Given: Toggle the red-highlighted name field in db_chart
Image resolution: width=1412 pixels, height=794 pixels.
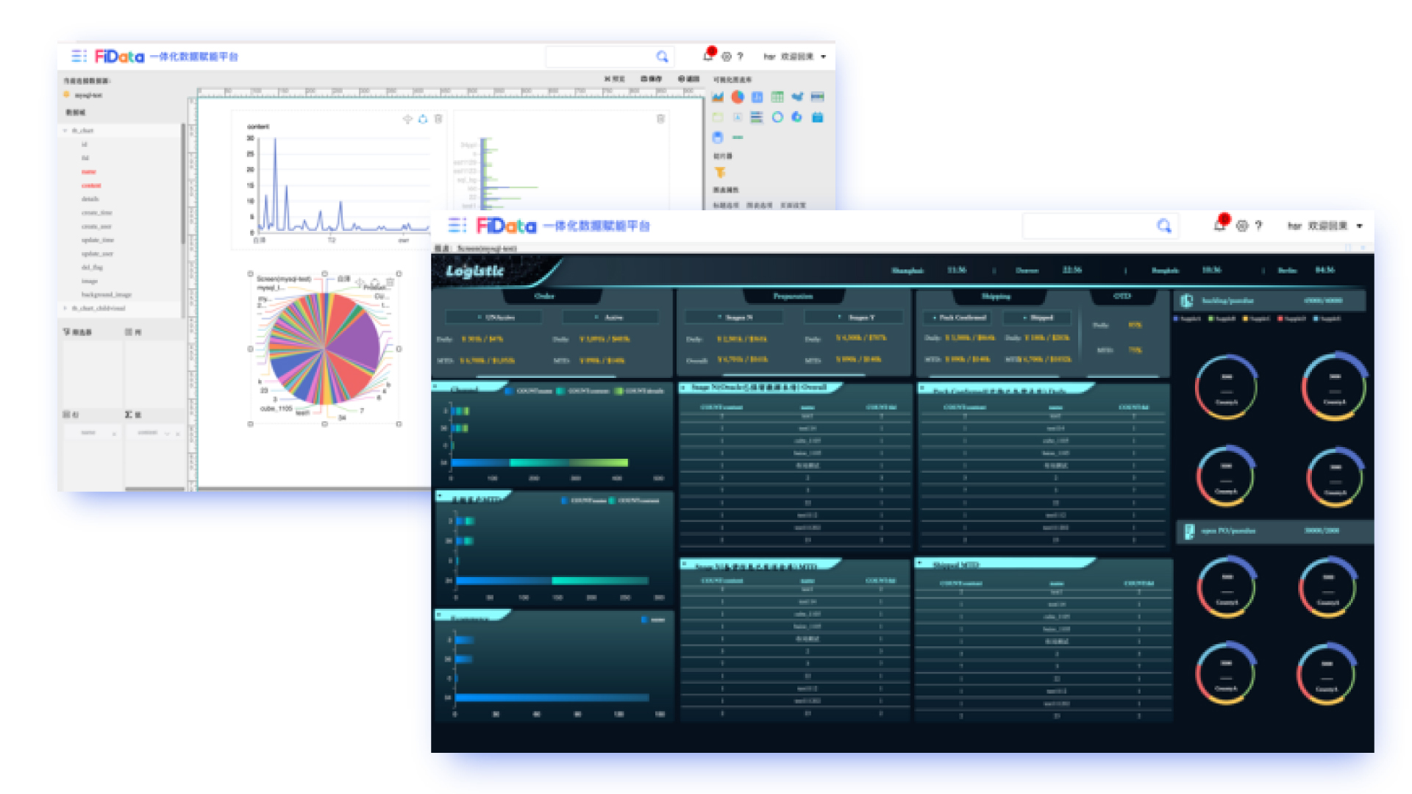Looking at the screenshot, I should pyautogui.click(x=88, y=172).
